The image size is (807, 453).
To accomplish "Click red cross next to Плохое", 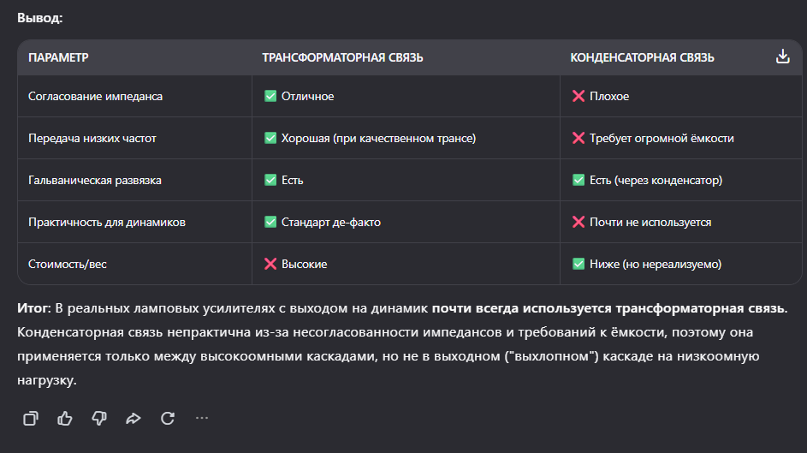I will pos(579,96).
